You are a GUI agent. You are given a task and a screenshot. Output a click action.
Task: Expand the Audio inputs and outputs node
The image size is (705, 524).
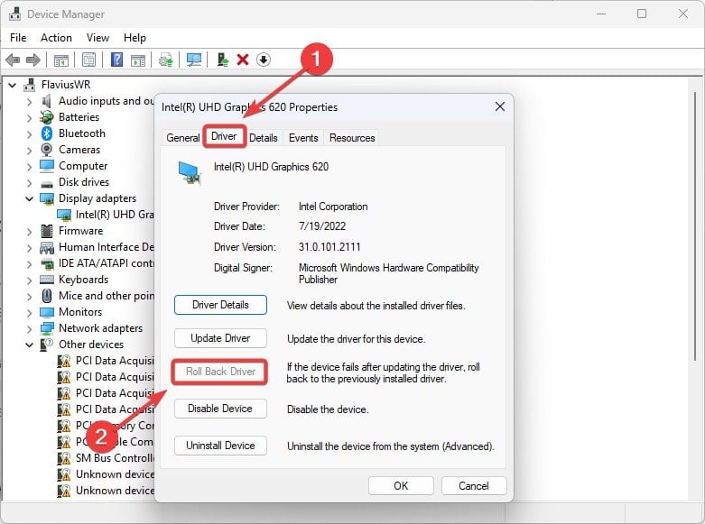29,102
